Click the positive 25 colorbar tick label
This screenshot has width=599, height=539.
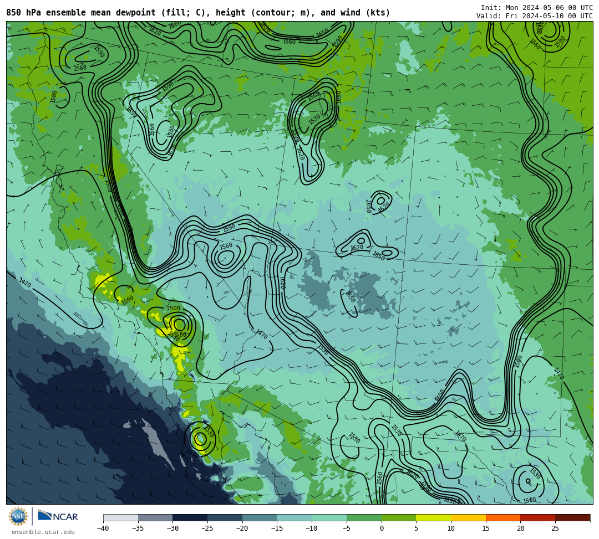pos(555,528)
